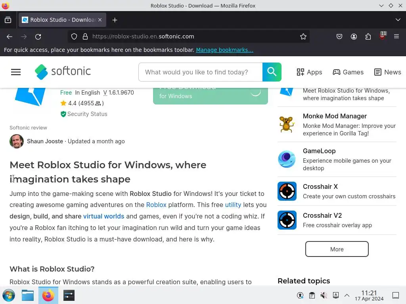
Task: Click the More button under alternatives
Action: (x=337, y=249)
